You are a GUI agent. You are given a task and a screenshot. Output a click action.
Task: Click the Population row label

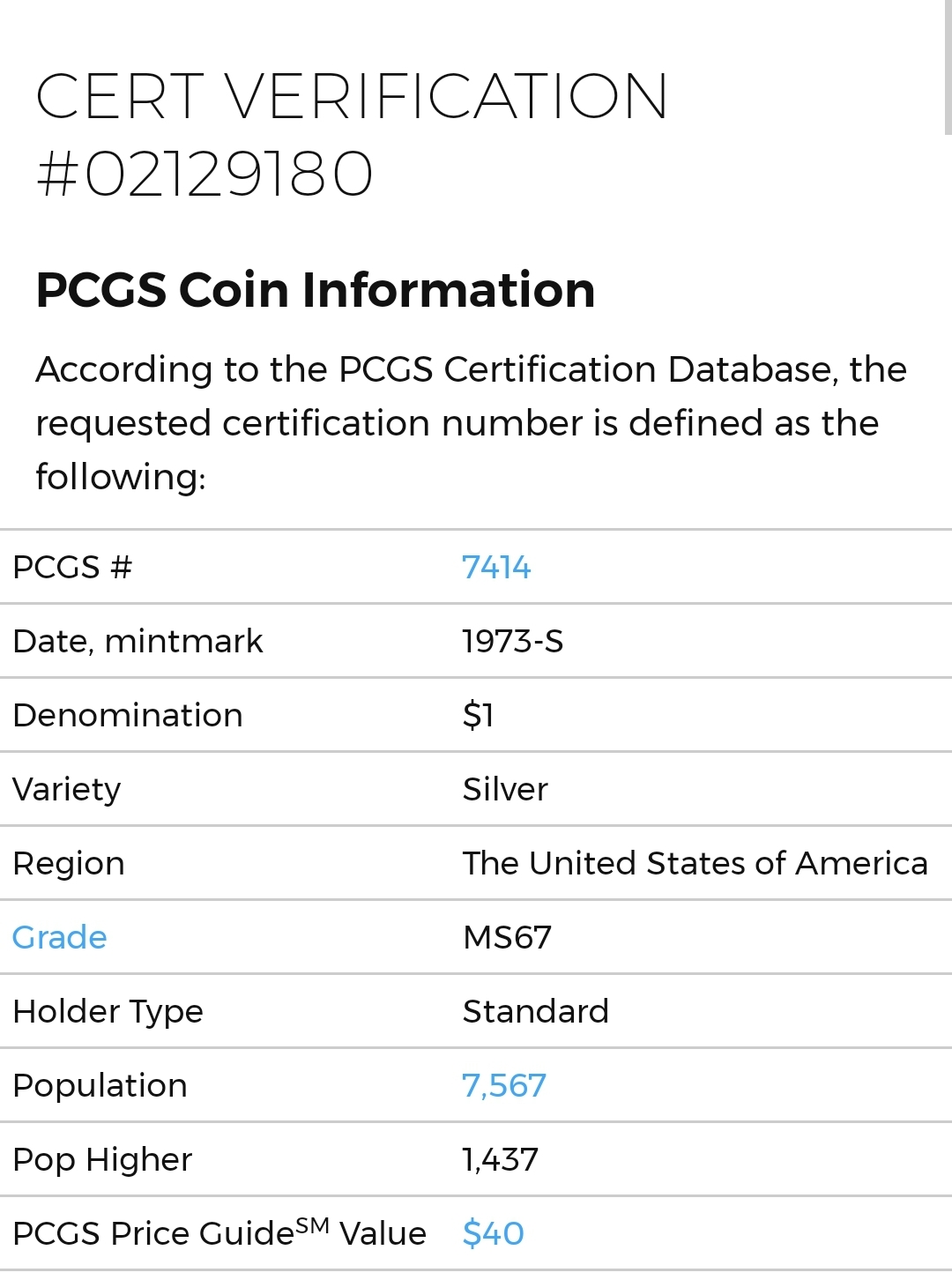pyautogui.click(x=100, y=1085)
